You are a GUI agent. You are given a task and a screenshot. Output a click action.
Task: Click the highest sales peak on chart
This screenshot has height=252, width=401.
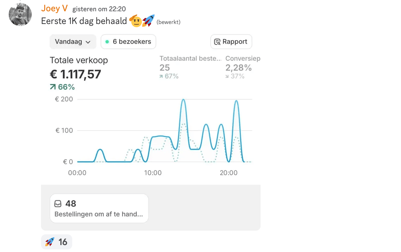point(183,100)
